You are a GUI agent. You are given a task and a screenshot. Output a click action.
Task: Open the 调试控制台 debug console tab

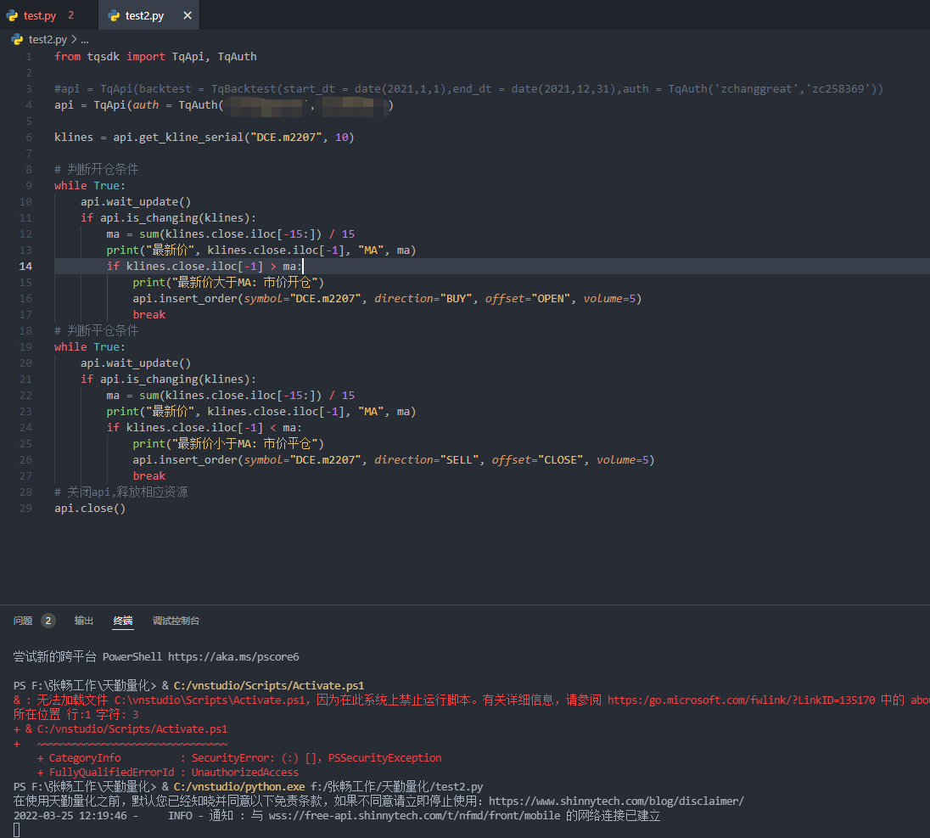tap(176, 621)
